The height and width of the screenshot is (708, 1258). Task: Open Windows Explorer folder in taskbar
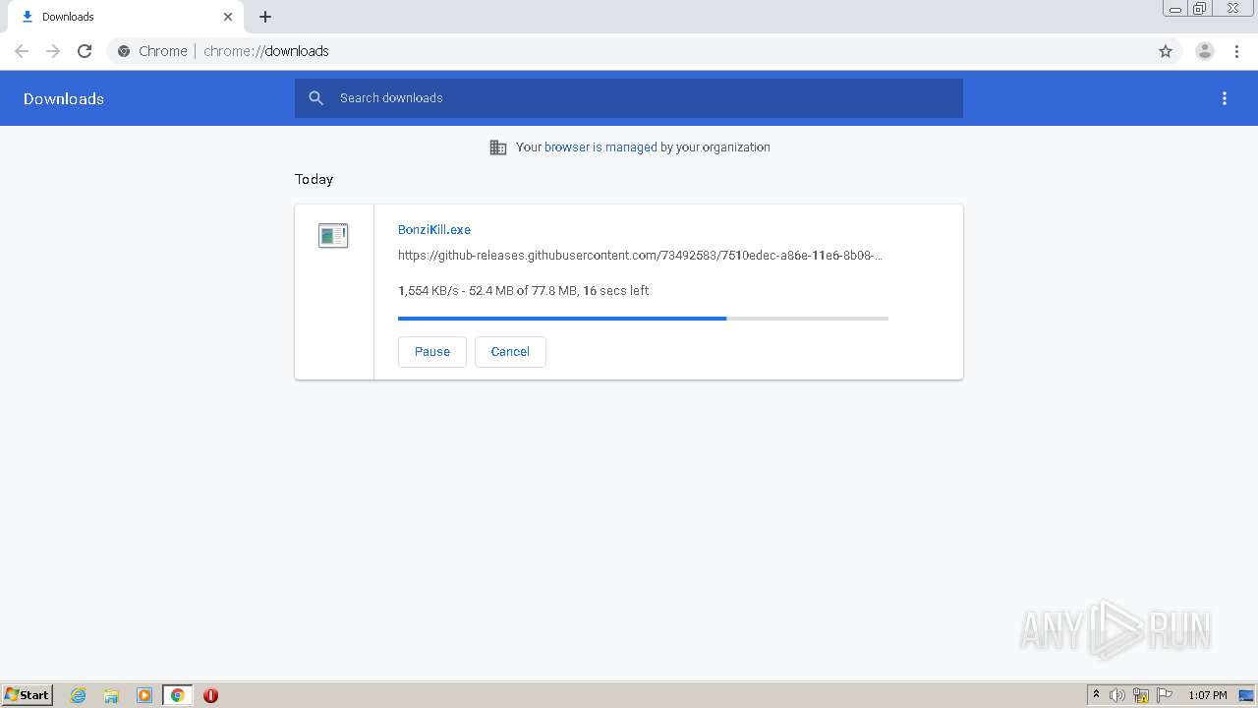pyautogui.click(x=111, y=695)
